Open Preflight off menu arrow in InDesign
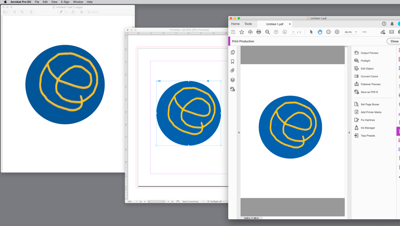 224,202
